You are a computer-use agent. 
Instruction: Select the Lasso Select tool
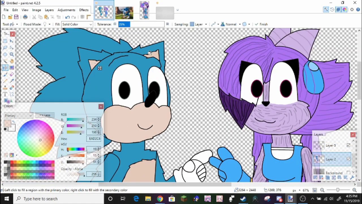pos(5,48)
